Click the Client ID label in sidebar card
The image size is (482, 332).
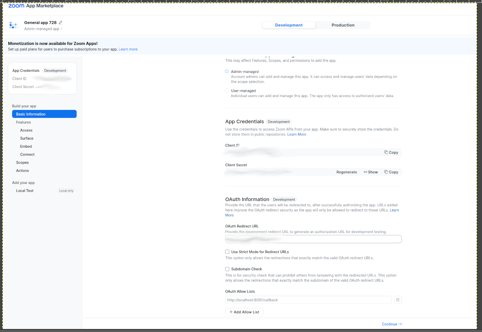[19, 79]
